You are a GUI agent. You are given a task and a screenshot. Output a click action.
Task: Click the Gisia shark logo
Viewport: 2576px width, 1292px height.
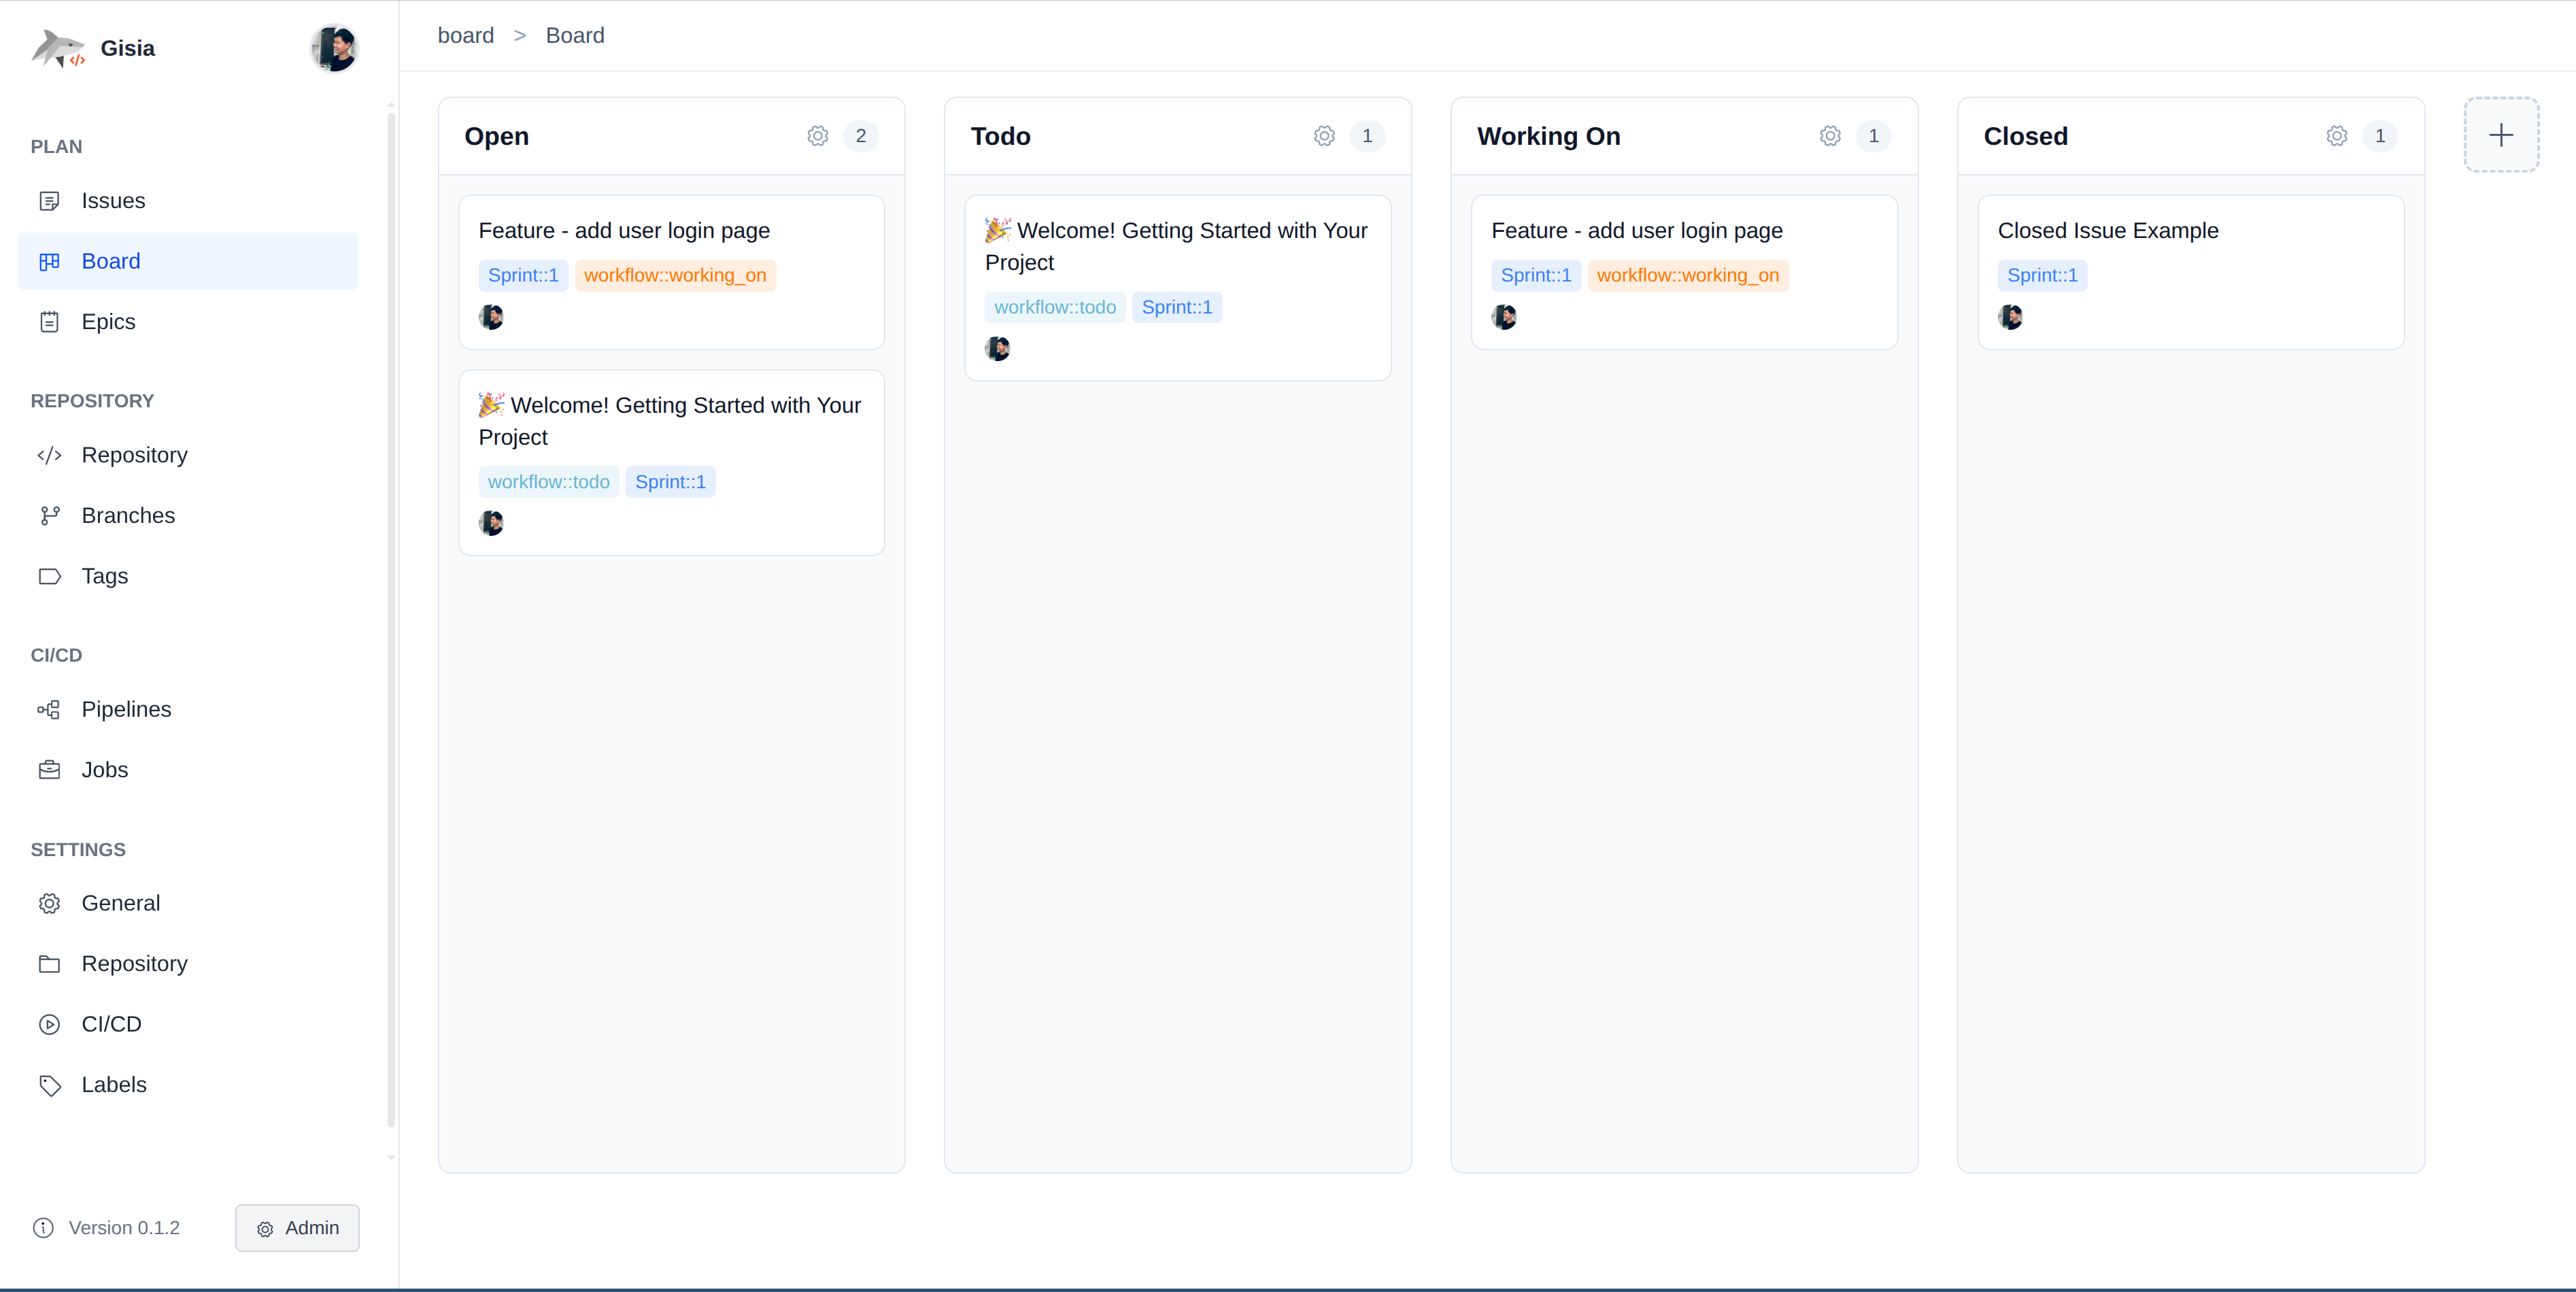58,48
